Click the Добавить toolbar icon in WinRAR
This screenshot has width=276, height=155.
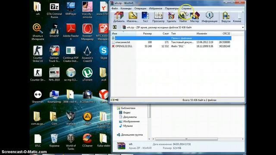coord(119,17)
